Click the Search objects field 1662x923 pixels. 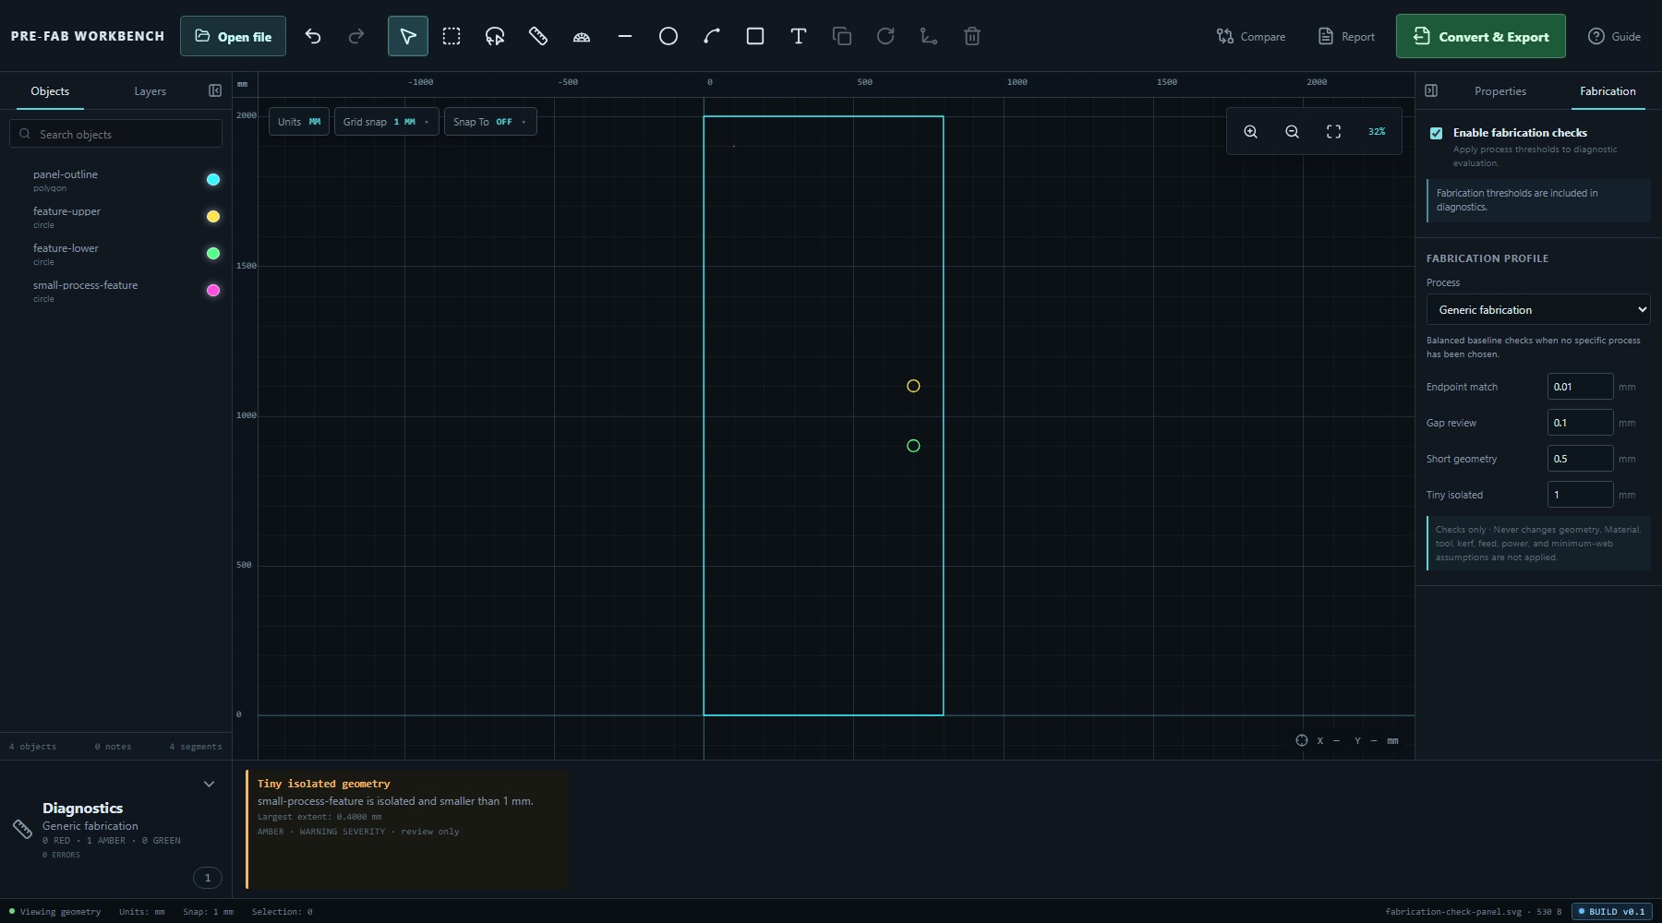pos(116,134)
